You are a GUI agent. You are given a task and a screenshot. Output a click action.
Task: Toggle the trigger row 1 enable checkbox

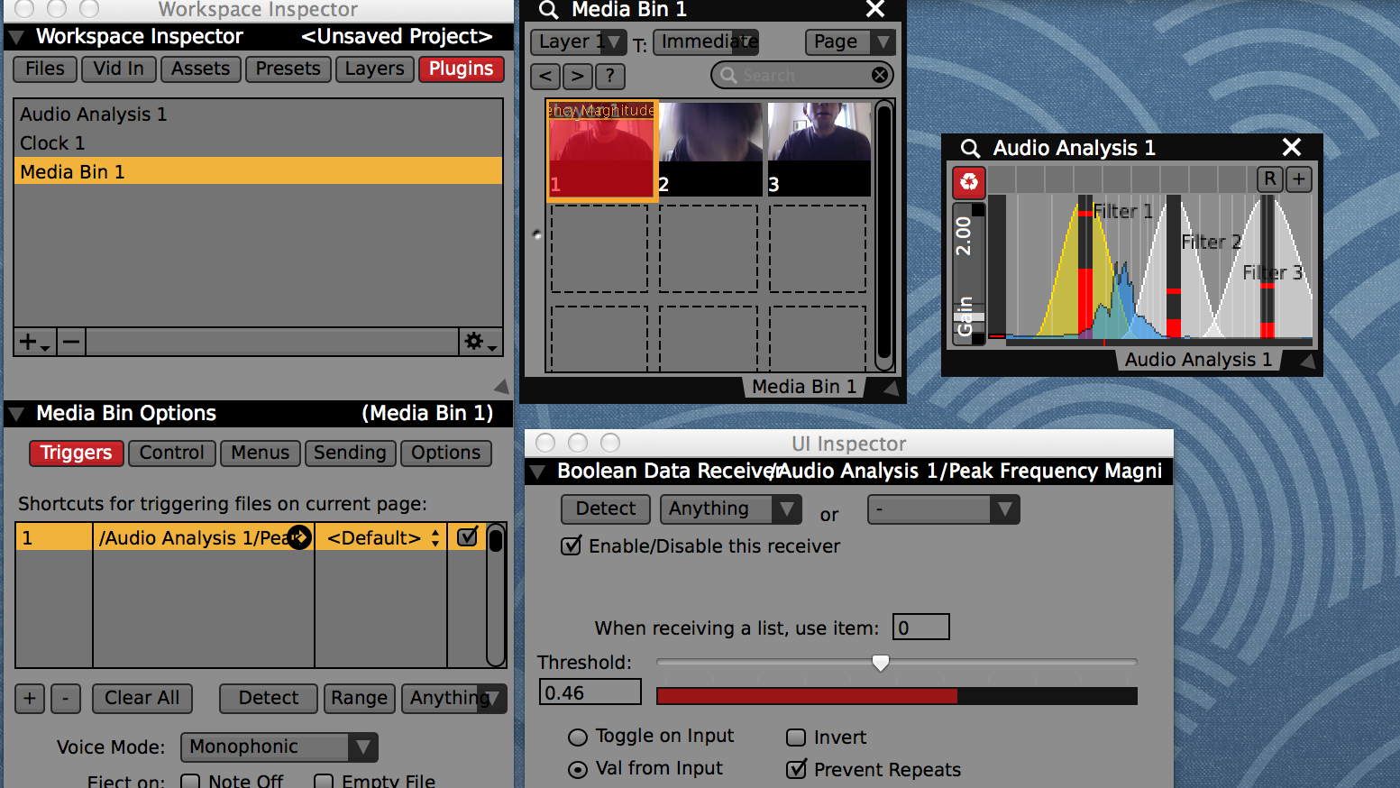pyautogui.click(x=467, y=537)
